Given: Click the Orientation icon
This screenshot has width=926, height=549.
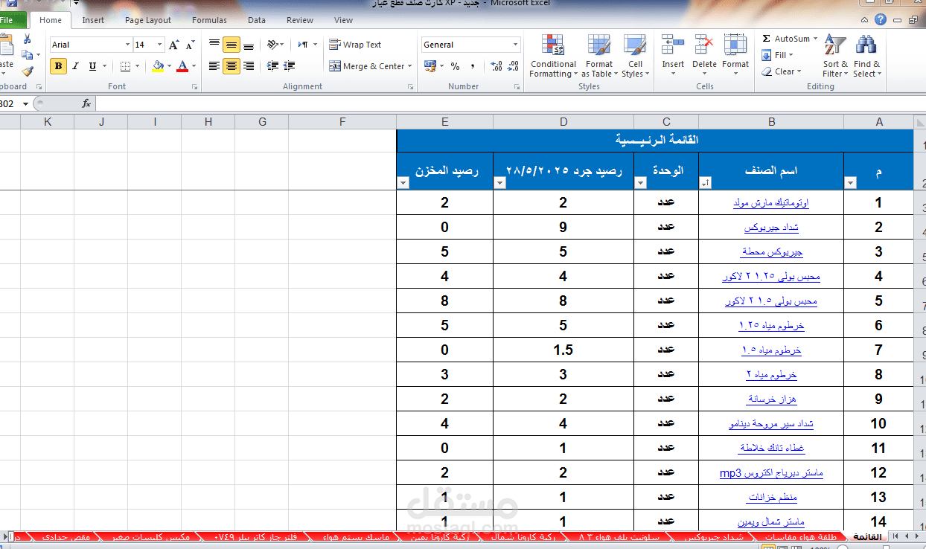Looking at the screenshot, I should click(272, 45).
